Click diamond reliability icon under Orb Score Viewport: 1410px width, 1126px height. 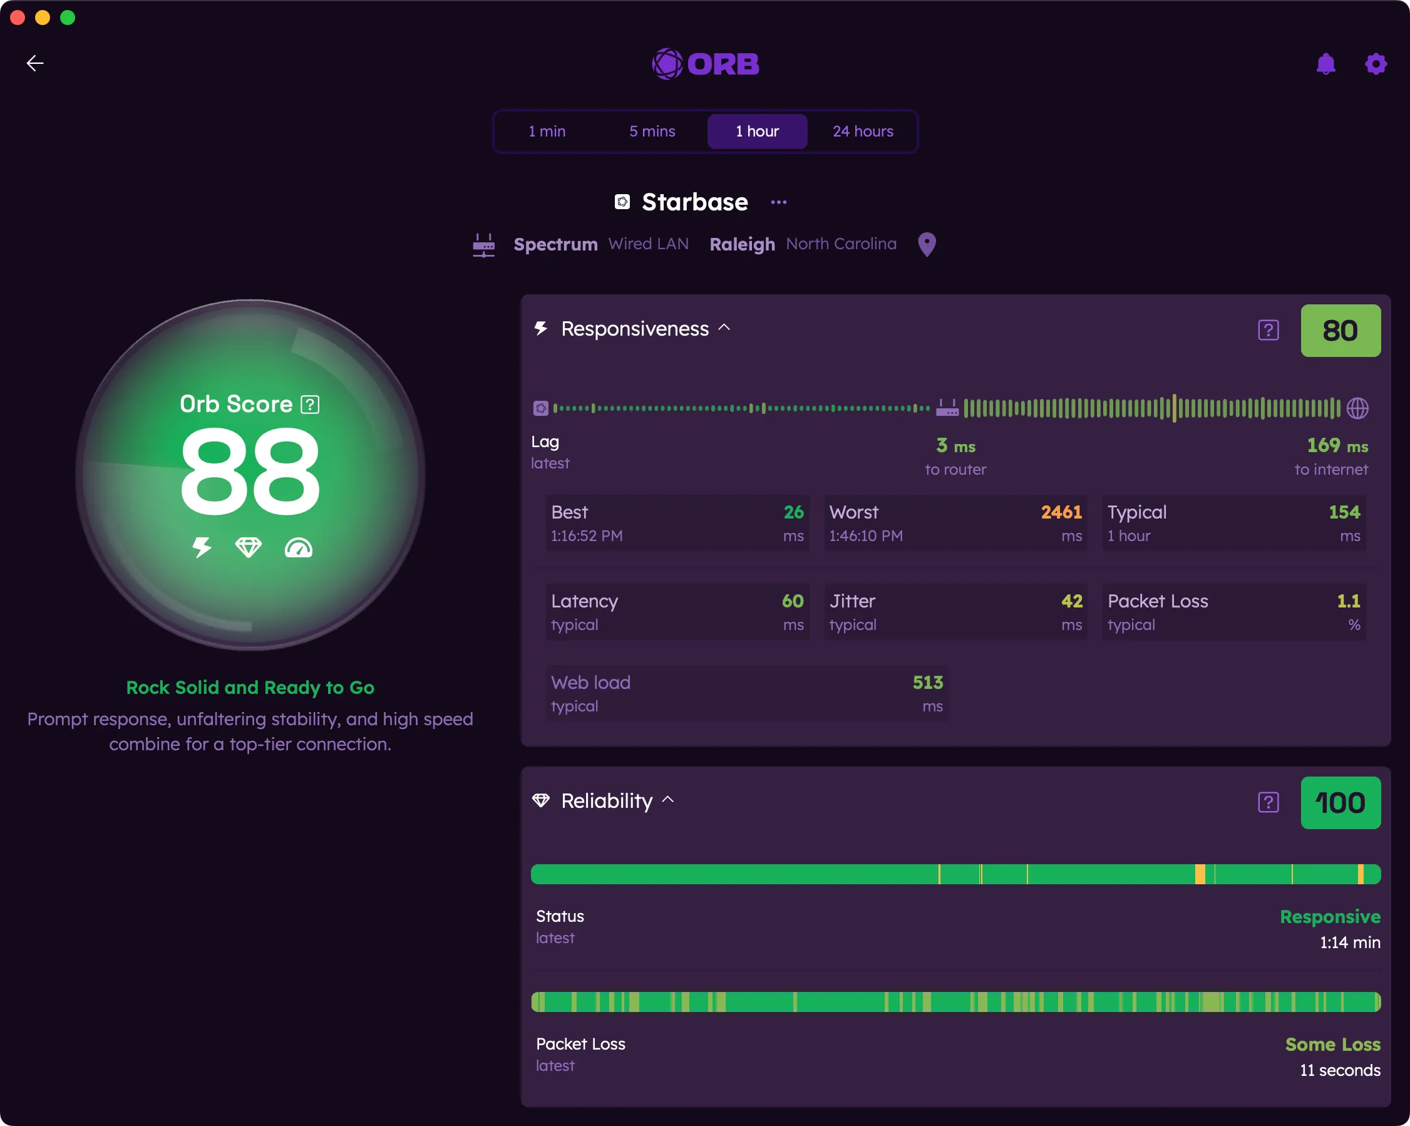click(x=249, y=547)
